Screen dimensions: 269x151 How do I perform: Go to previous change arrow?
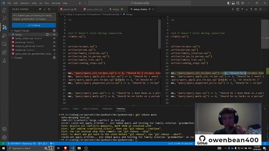click(242, 9)
